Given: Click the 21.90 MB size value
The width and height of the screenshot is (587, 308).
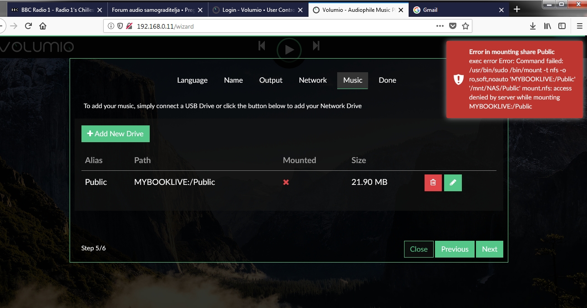Looking at the screenshot, I should point(369,182).
